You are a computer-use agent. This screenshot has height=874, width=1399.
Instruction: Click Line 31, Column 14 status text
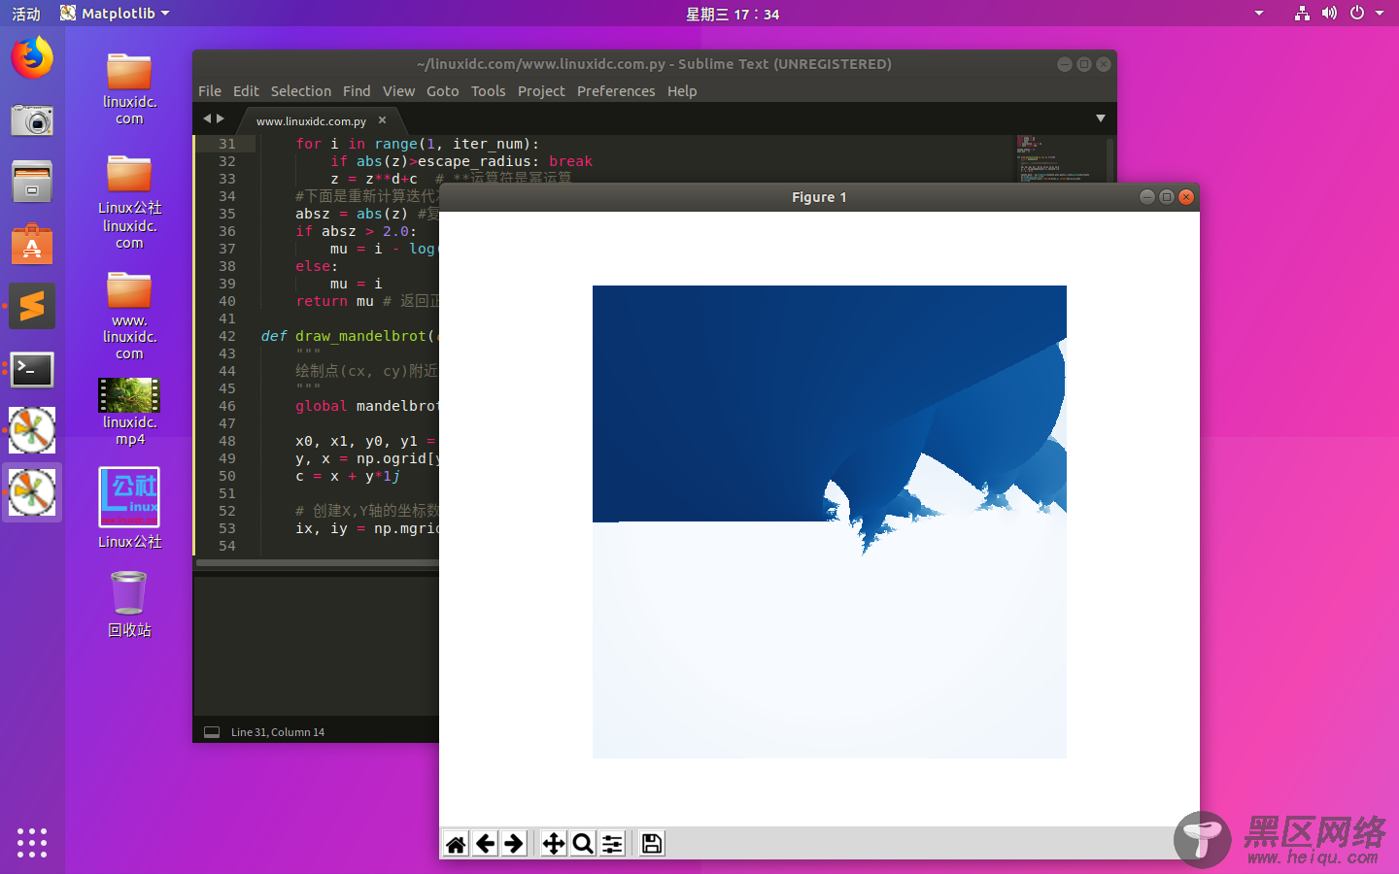pos(278,732)
